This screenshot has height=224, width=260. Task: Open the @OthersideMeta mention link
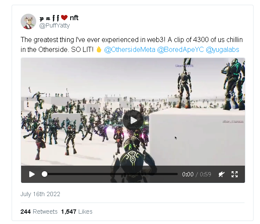tap(130, 50)
